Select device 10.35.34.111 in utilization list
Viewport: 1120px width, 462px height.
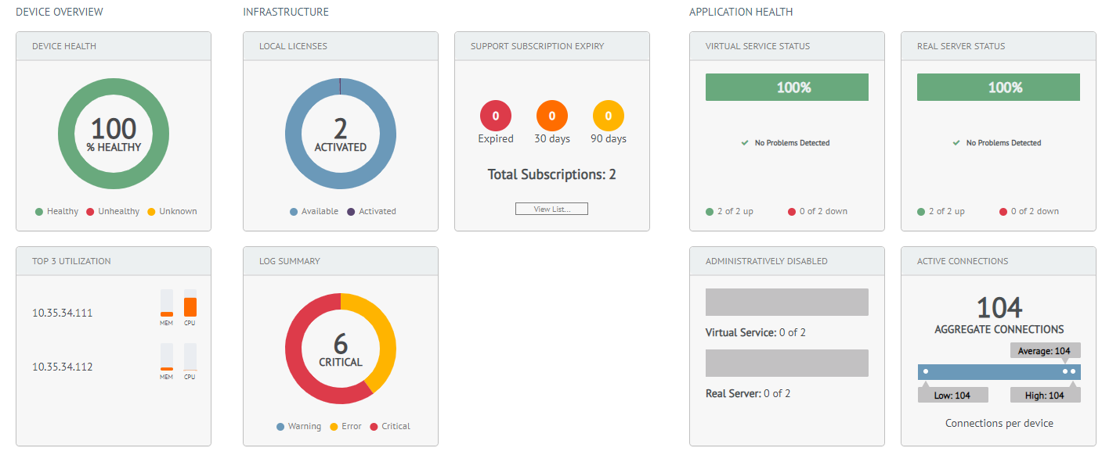point(63,313)
